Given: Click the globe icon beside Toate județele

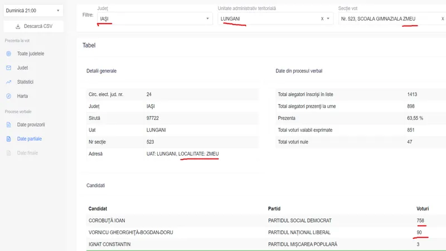Looking at the screenshot, I should pyautogui.click(x=8, y=54).
